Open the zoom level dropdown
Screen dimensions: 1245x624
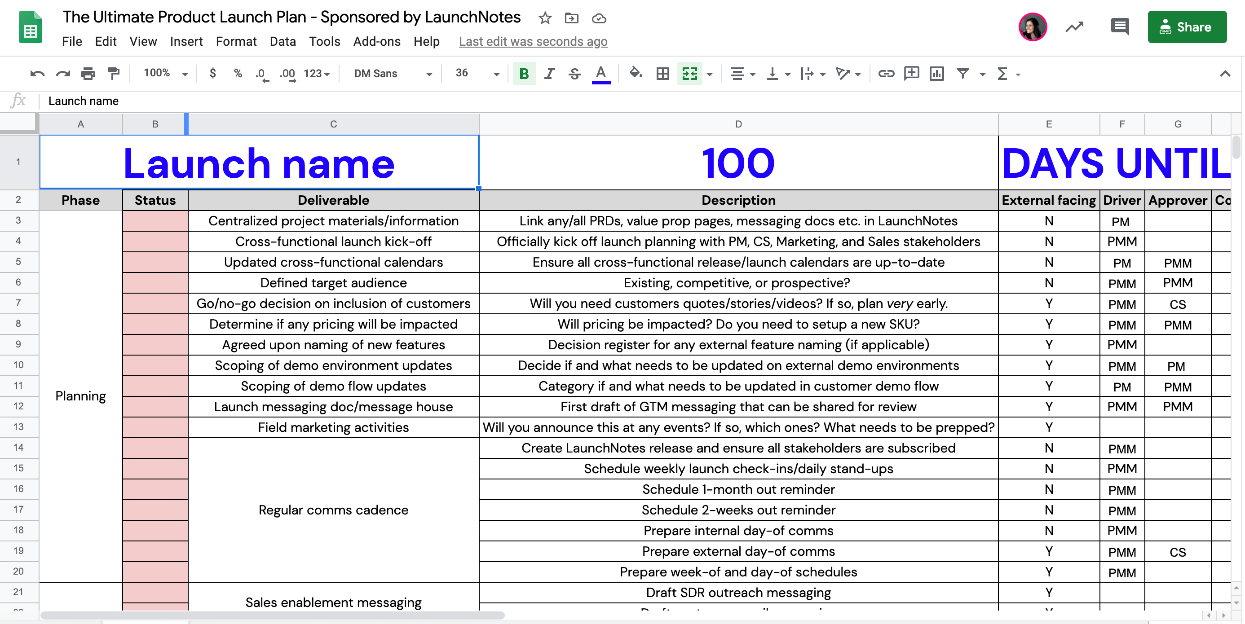[x=165, y=74]
